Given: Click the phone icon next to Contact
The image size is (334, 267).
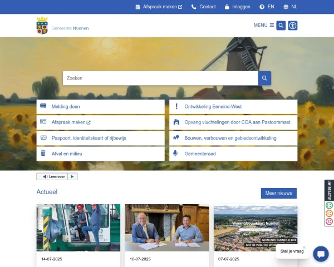Looking at the screenshot, I should pyautogui.click(x=194, y=7).
